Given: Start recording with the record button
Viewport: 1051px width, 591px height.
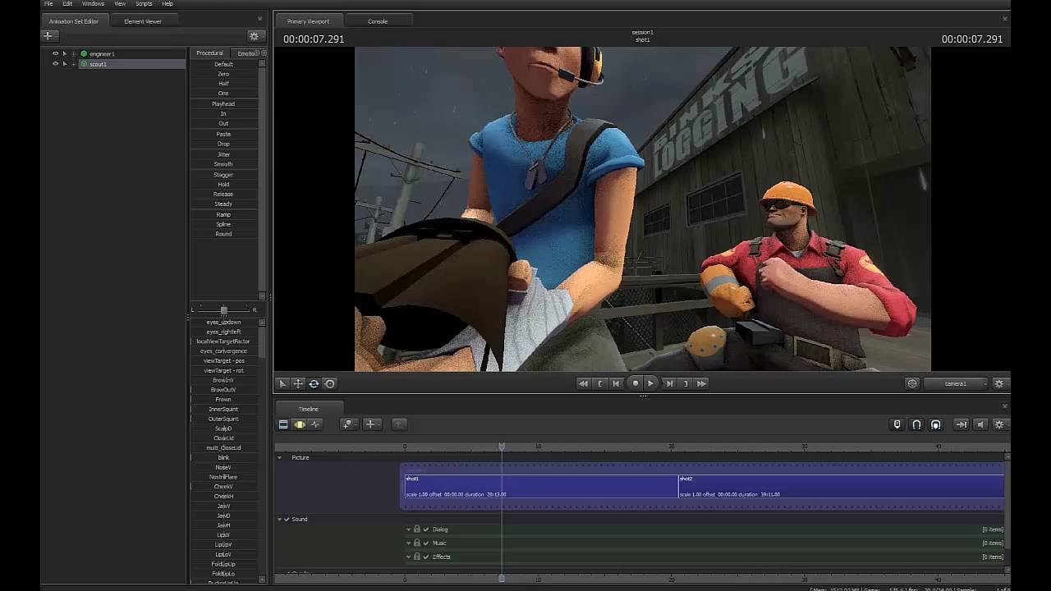Looking at the screenshot, I should pyautogui.click(x=635, y=383).
